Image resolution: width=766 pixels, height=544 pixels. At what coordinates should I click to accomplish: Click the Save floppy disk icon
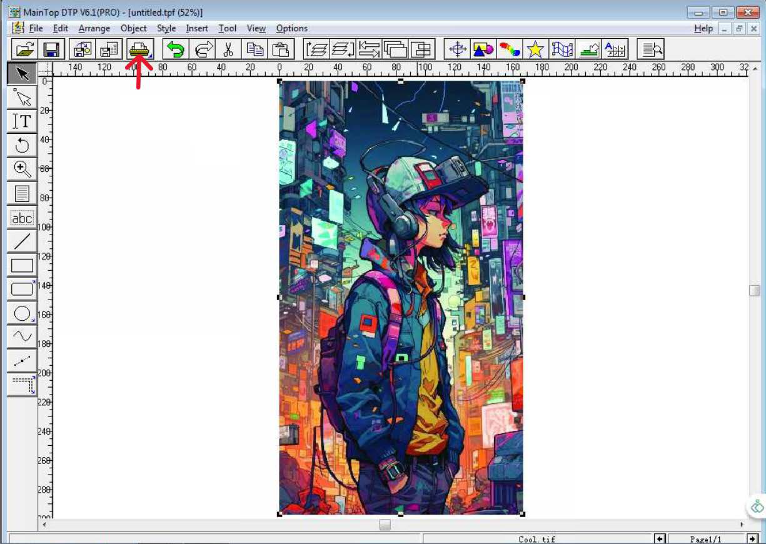[51, 49]
